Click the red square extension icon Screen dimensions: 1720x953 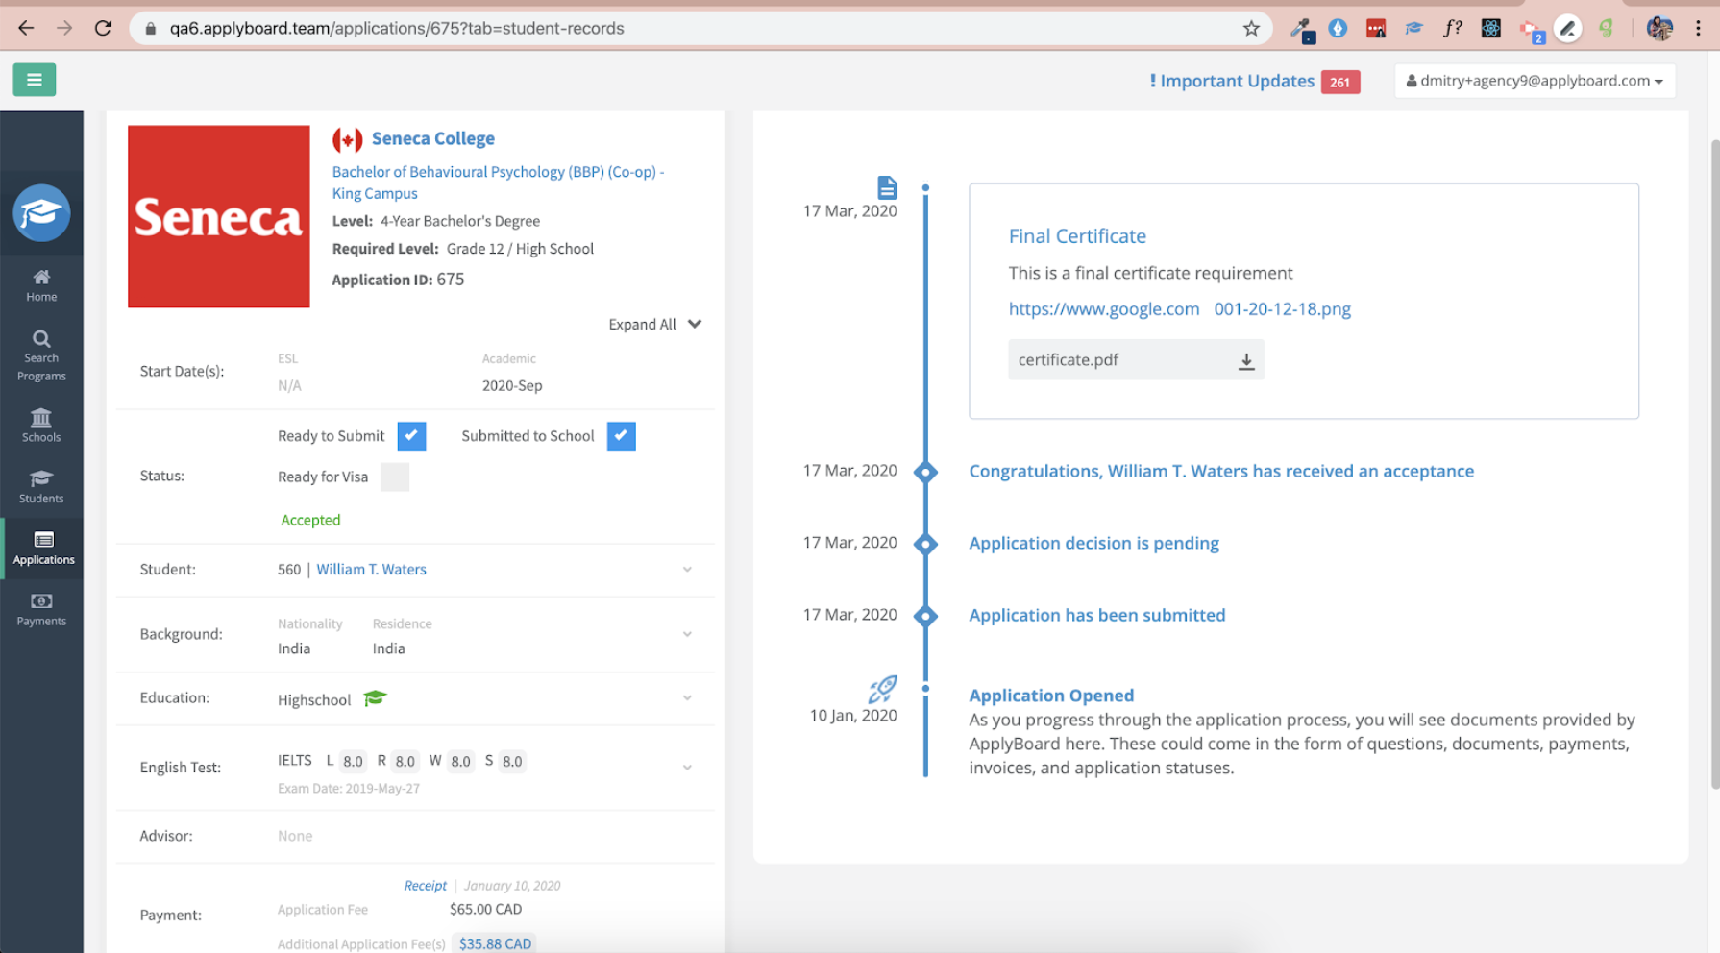(1376, 29)
